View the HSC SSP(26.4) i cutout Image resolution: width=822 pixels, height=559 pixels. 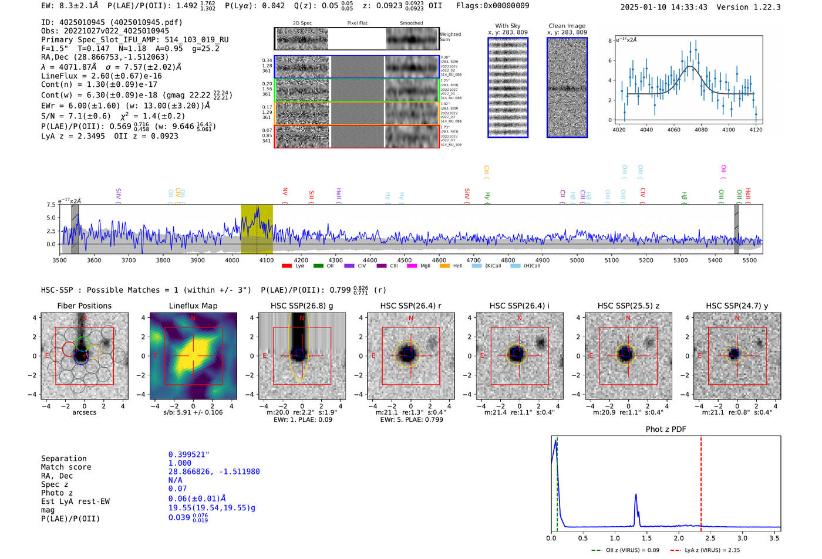(x=520, y=356)
